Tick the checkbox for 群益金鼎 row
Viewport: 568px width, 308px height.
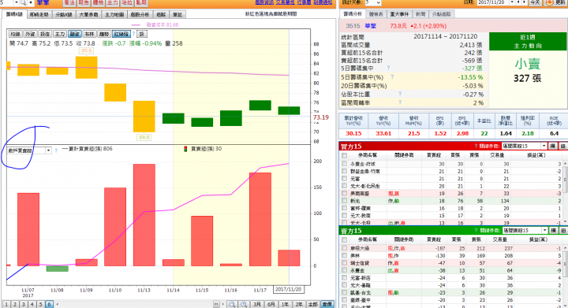[x=344, y=172]
